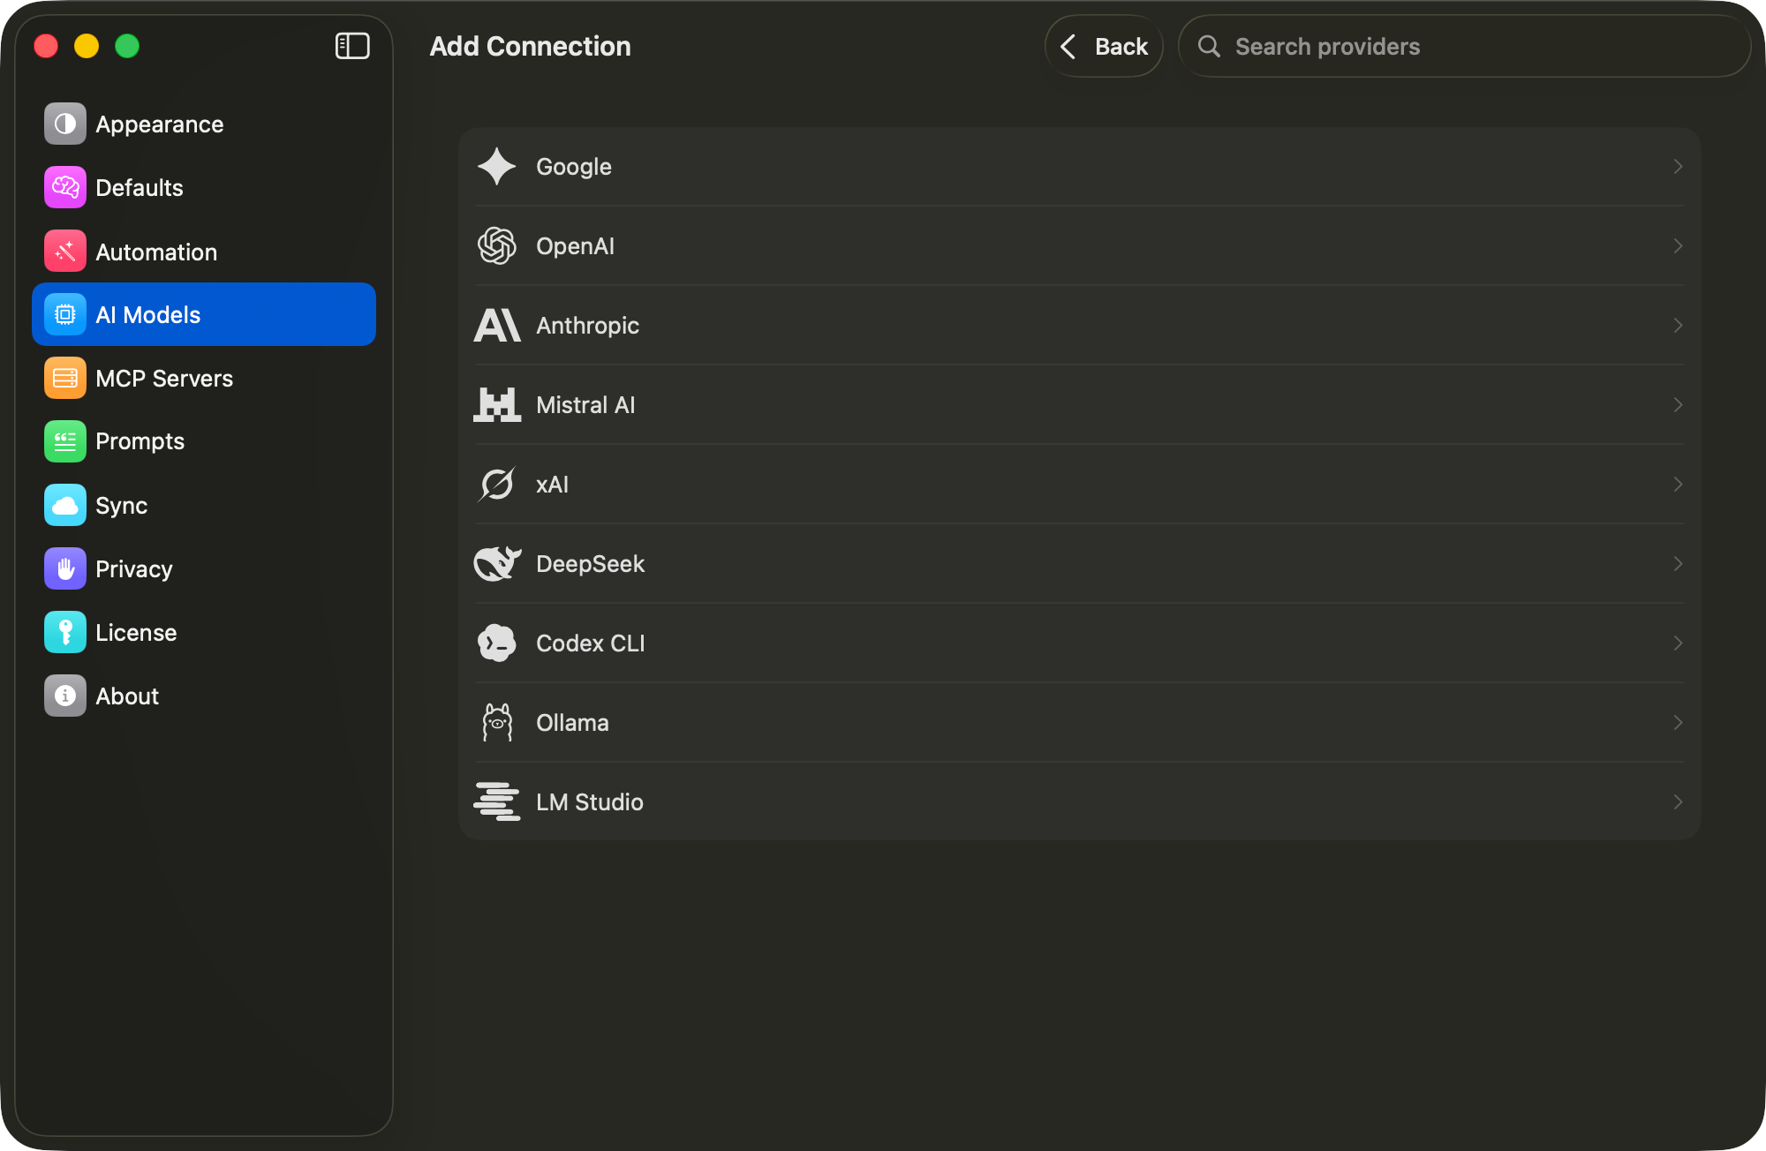This screenshot has height=1151, width=1766.
Task: Open the About section
Action: point(204,696)
